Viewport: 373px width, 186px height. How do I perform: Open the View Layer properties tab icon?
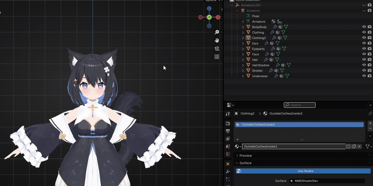pyautogui.click(x=228, y=139)
